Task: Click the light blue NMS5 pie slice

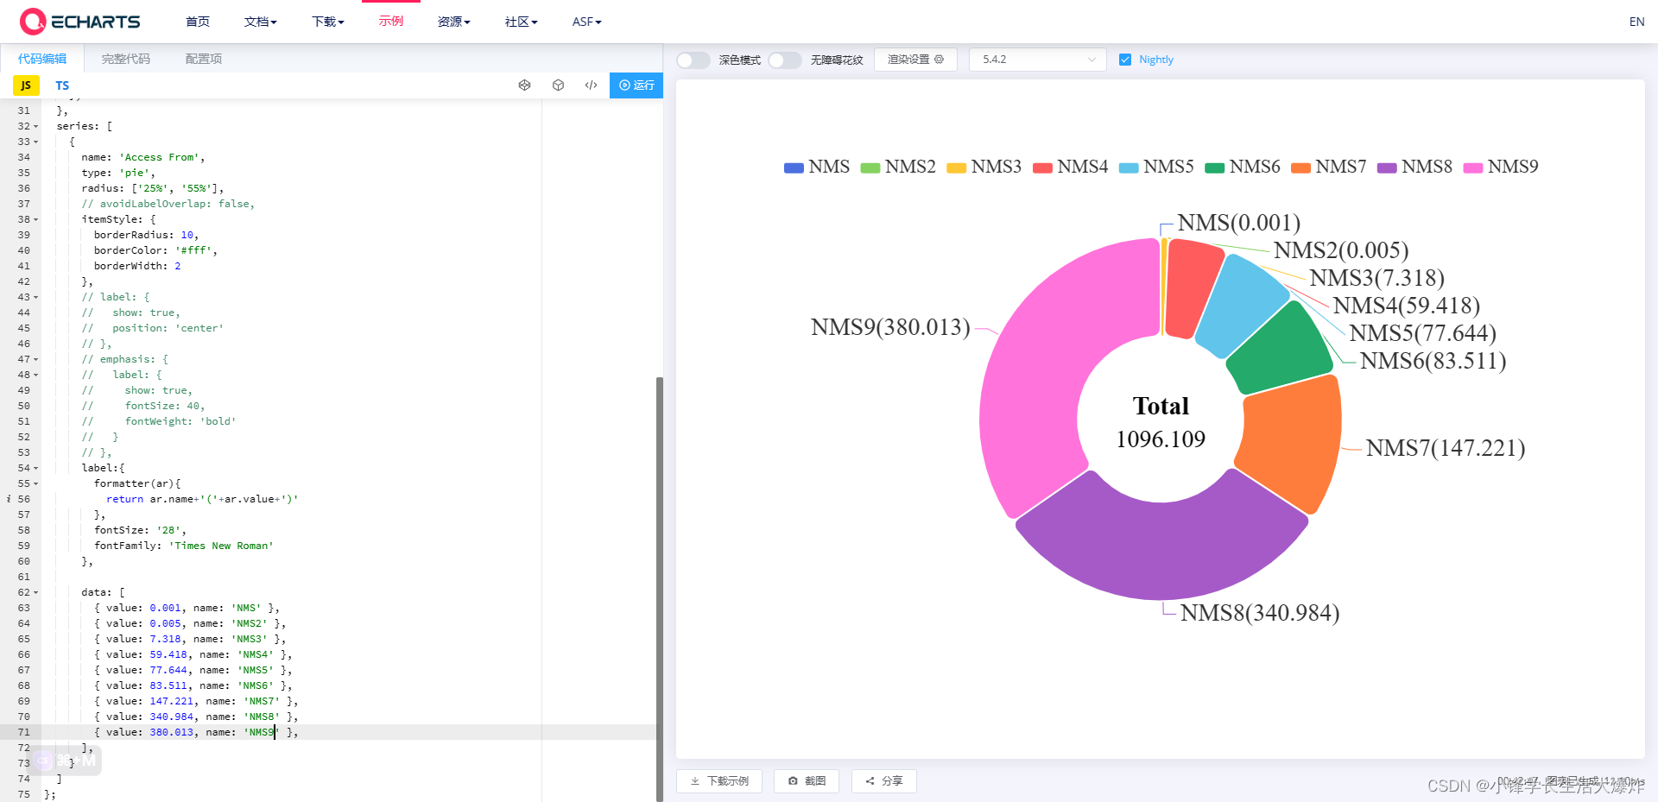Action: click(1241, 304)
